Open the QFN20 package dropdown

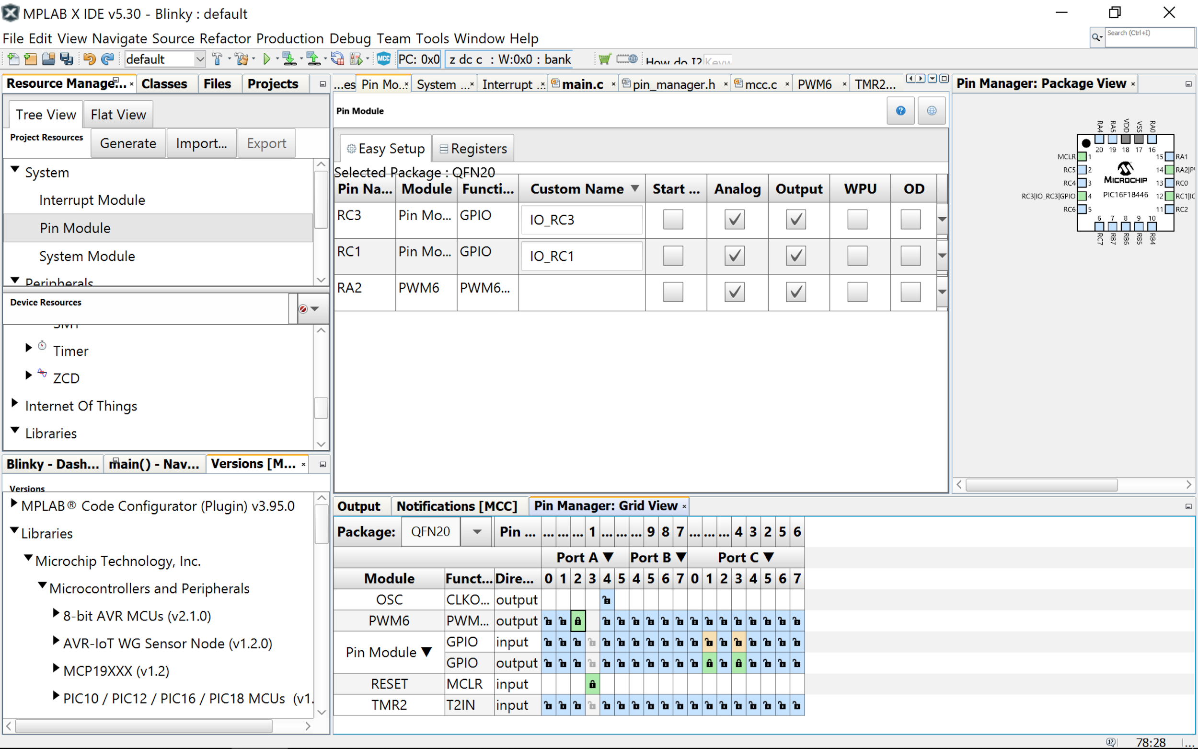tap(476, 531)
